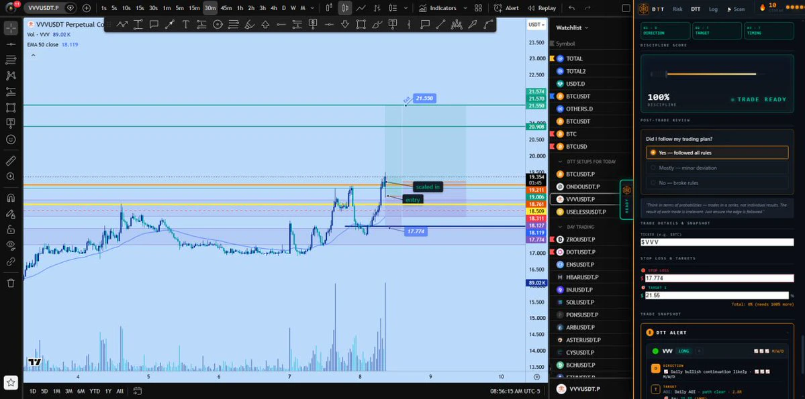Toggle hide all drawings eye icon

pos(11,245)
